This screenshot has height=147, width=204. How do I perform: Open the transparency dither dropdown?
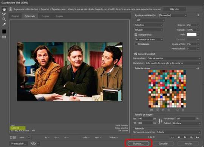tap(148, 39)
